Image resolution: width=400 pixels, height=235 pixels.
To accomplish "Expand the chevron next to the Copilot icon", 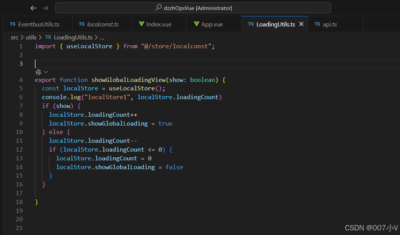I will (45, 72).
